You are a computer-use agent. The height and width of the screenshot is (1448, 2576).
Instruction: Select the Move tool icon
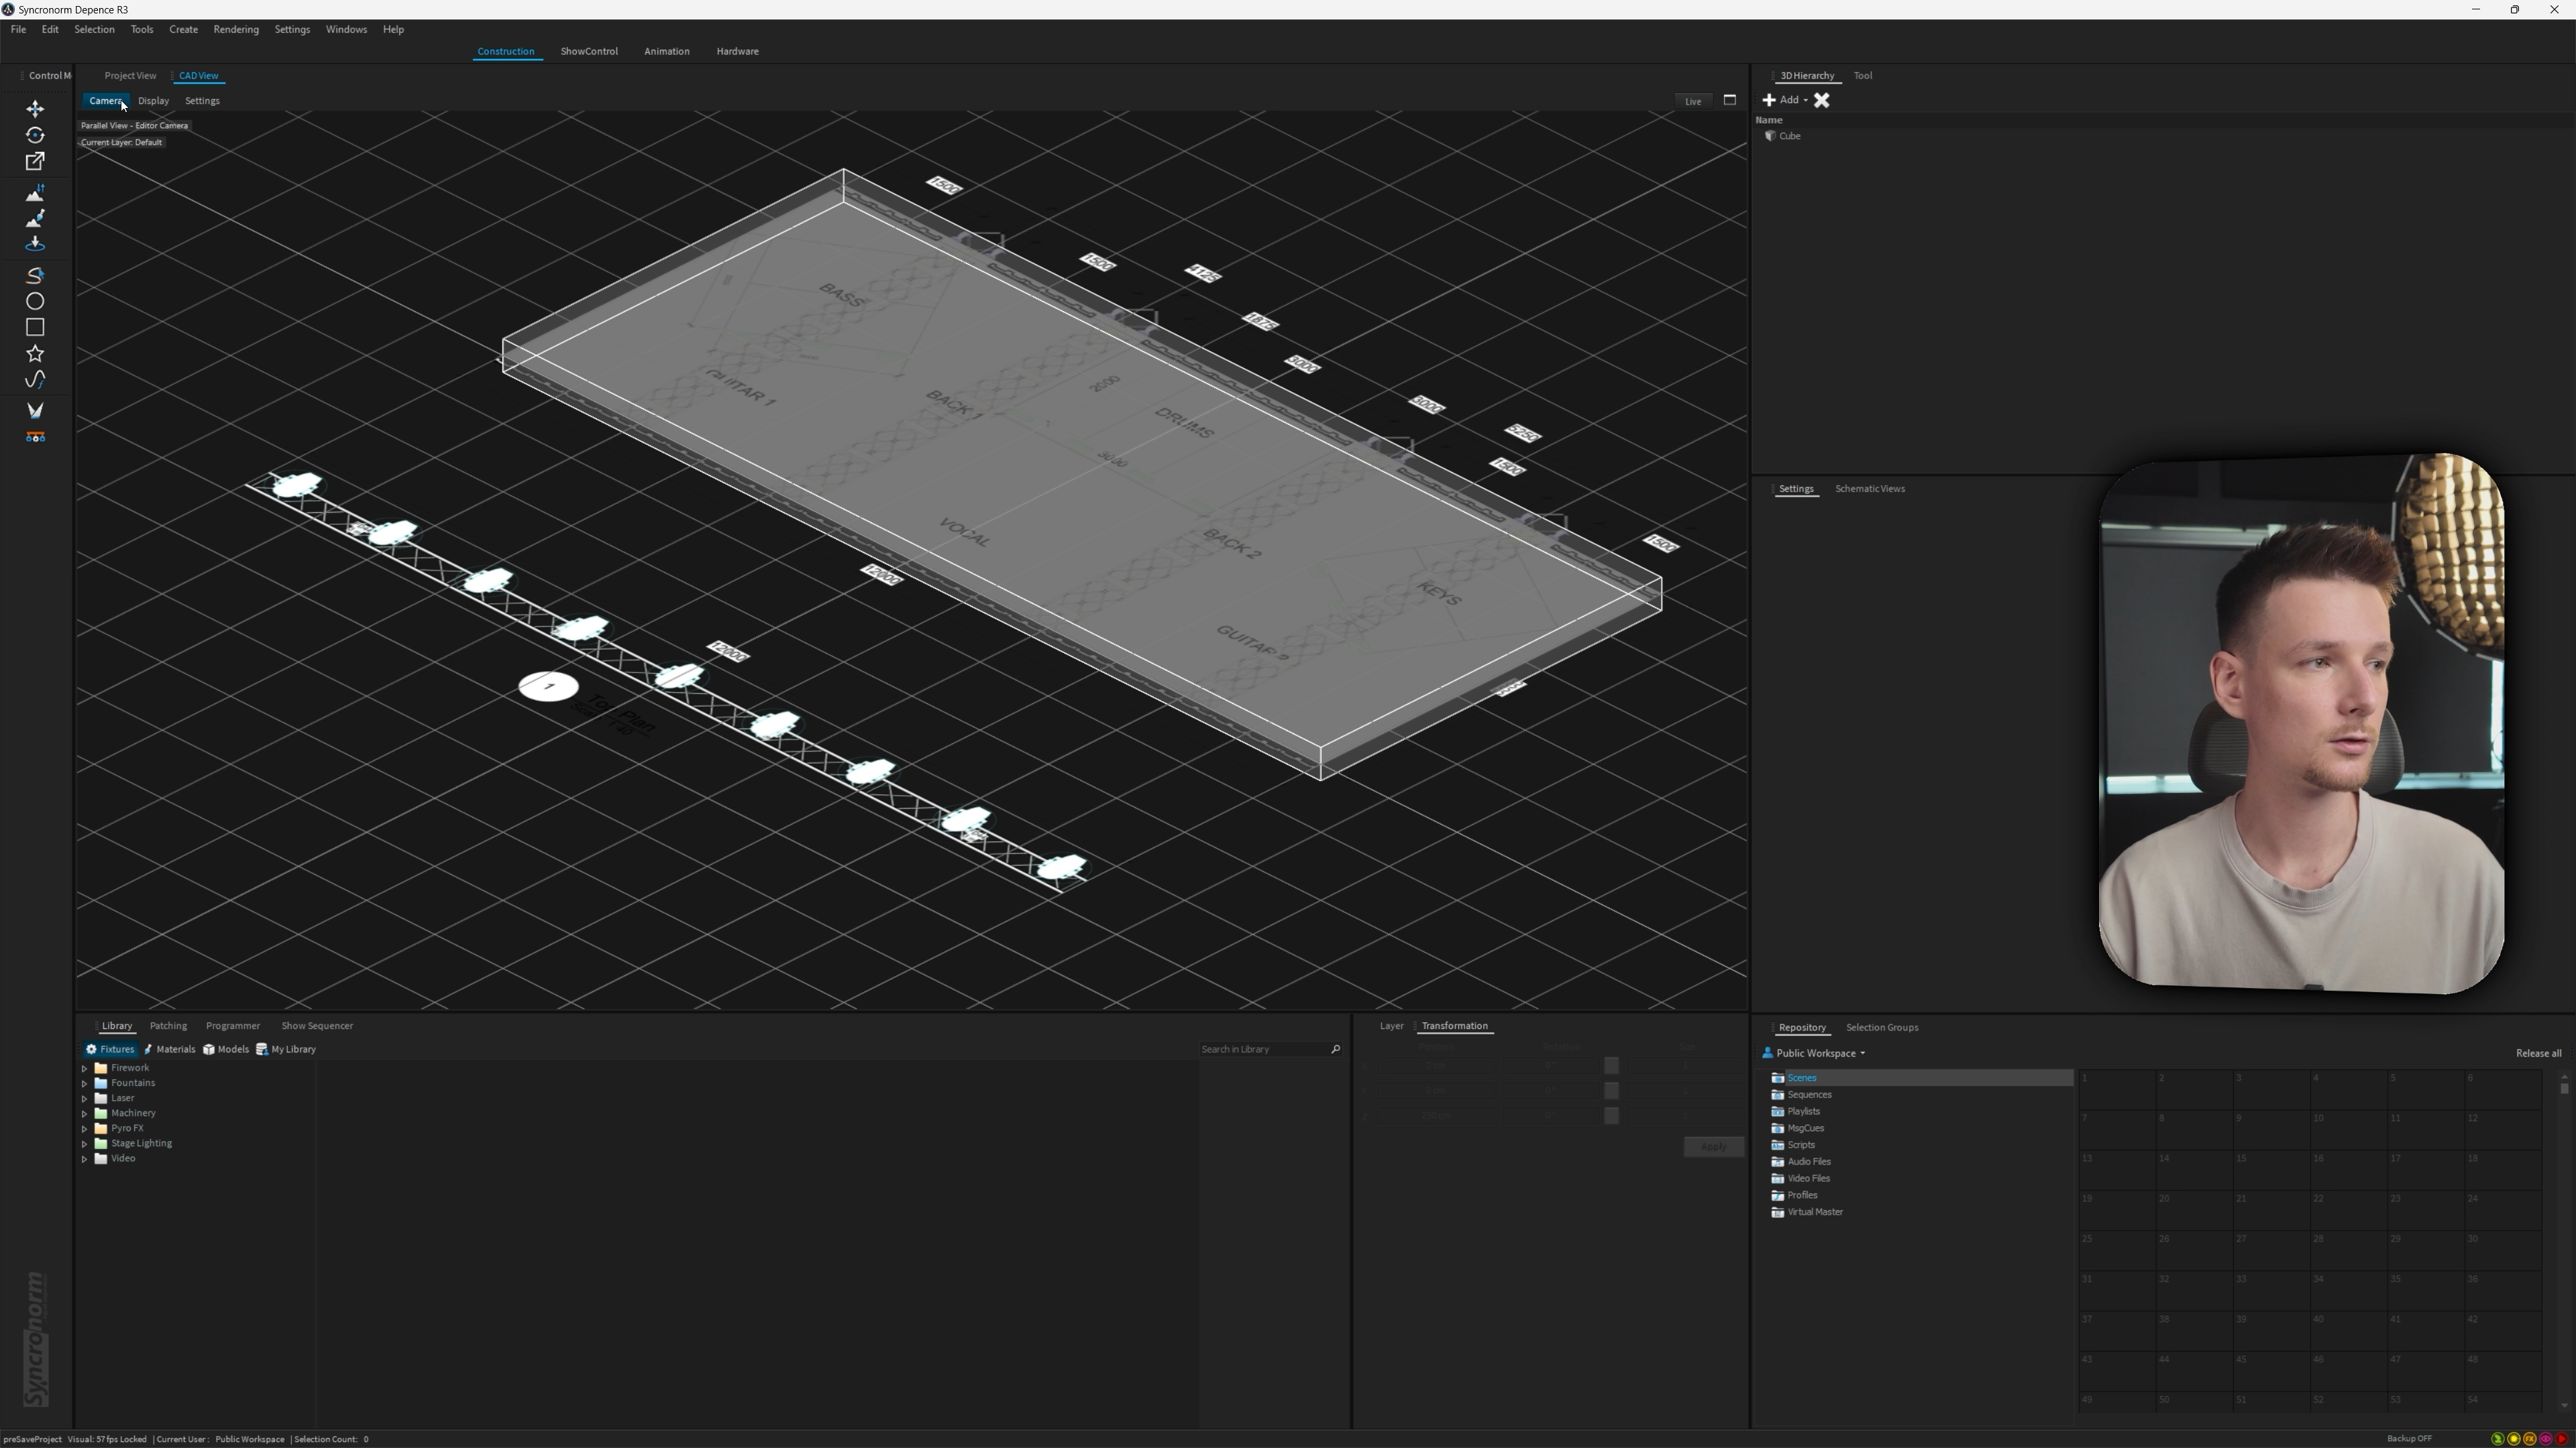click(x=35, y=109)
